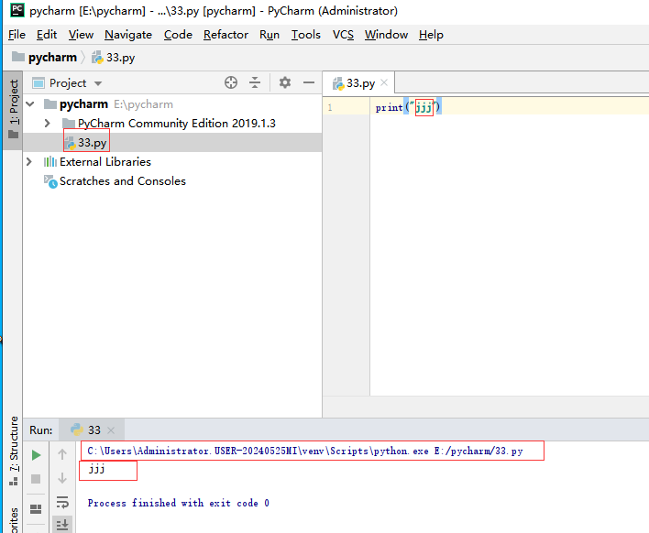This screenshot has height=533, width=649.
Task: Select PyCharm Community Edition 2019.1.3 folder
Action: click(176, 124)
